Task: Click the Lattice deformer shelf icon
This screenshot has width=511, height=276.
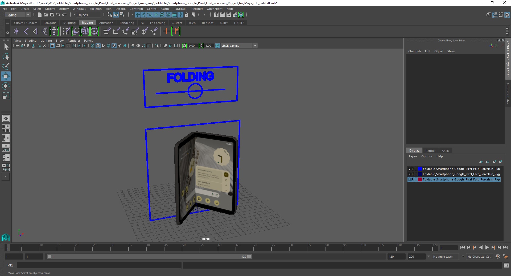Action: (85, 31)
